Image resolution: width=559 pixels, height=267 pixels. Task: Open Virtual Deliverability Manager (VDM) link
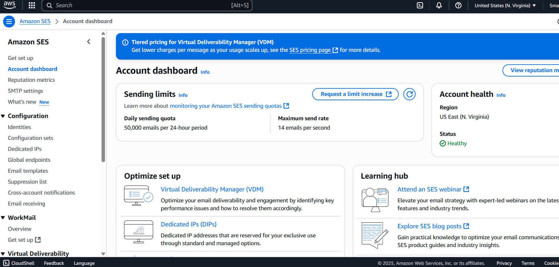[212, 189]
